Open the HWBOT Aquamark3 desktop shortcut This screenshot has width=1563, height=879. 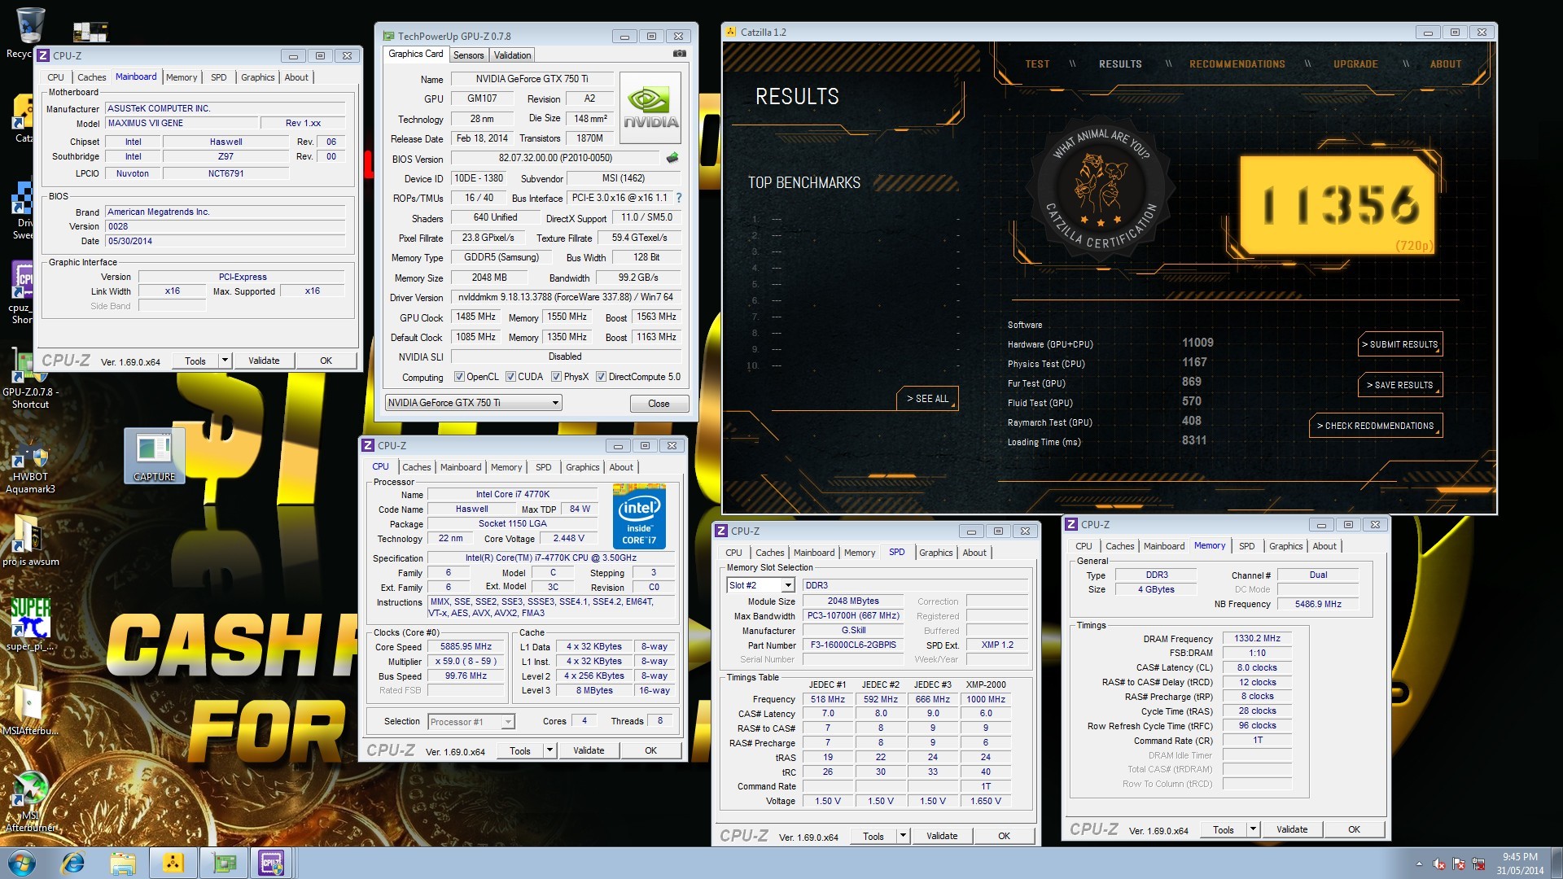click(x=30, y=470)
